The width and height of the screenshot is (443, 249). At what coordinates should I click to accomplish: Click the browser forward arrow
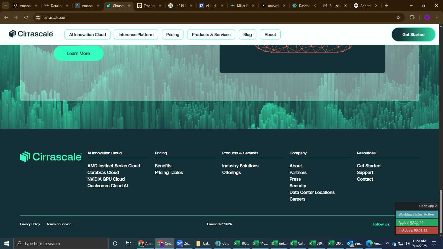coord(16,17)
